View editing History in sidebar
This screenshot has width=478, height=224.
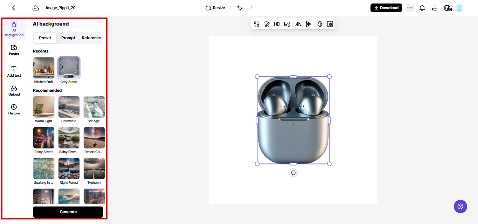coord(14,110)
